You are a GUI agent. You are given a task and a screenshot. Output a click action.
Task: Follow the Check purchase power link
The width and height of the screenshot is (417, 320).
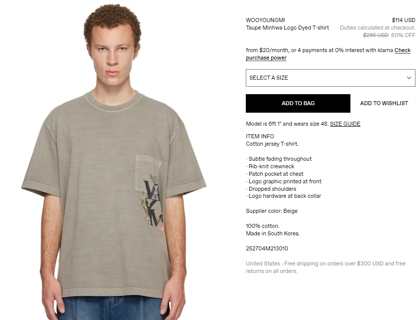click(328, 54)
